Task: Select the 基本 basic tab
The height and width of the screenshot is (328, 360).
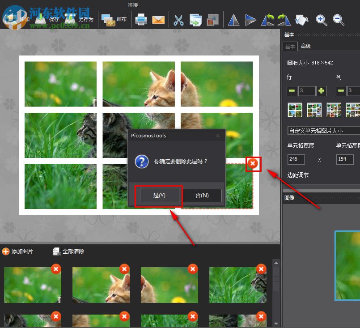Action: tap(290, 47)
